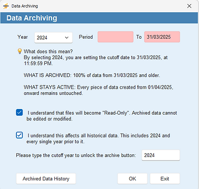This screenshot has height=189, width=199.
Task: Close the Data Archiving window
Action: tap(189, 6)
